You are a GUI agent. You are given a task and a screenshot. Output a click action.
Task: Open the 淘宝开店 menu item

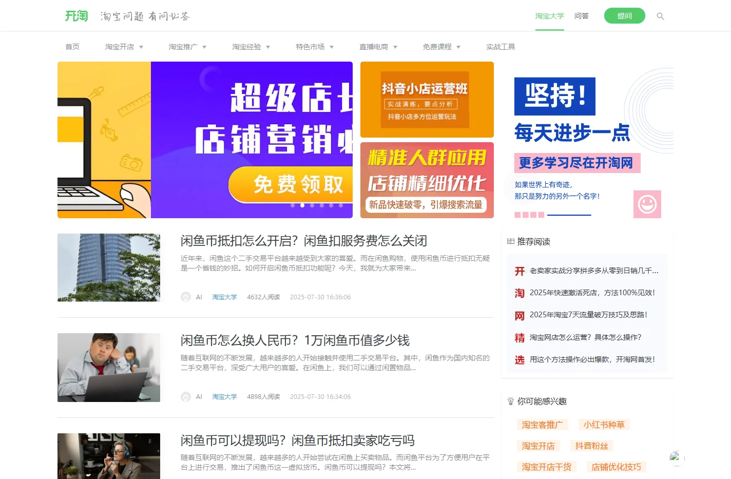[x=120, y=47]
